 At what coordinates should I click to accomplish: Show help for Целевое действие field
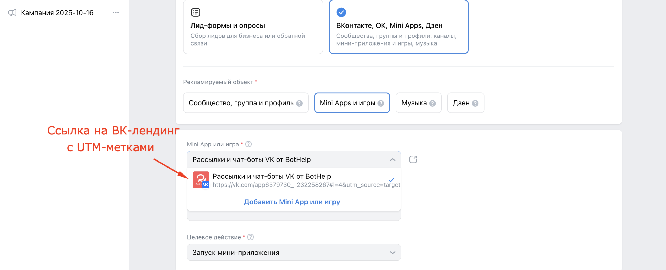point(251,237)
